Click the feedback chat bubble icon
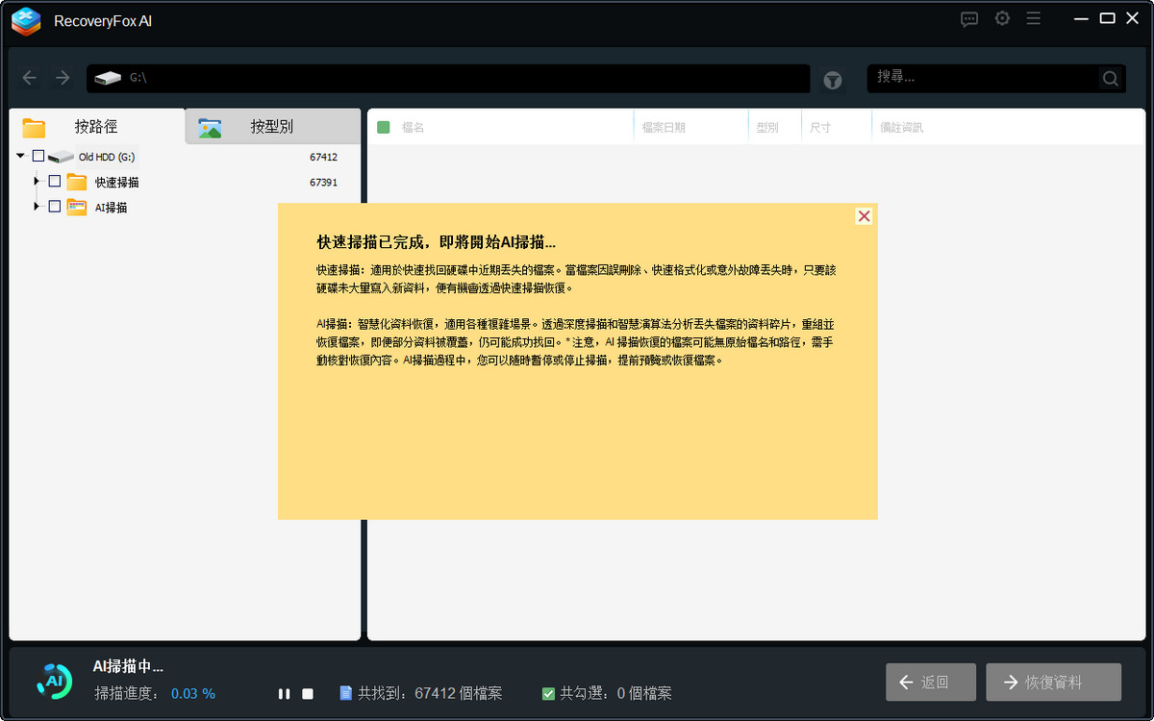Image resolution: width=1154 pixels, height=721 pixels. click(969, 19)
